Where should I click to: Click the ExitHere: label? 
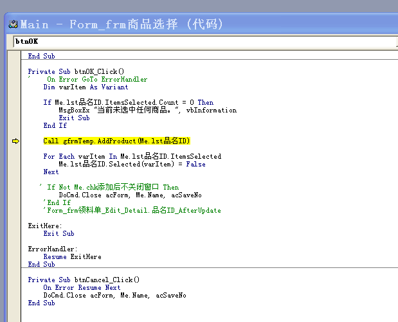click(45, 226)
